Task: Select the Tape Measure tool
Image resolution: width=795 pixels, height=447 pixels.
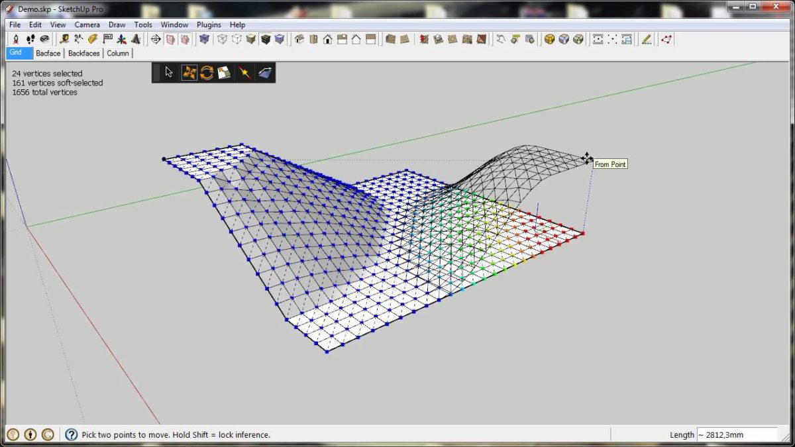Action: coord(64,40)
